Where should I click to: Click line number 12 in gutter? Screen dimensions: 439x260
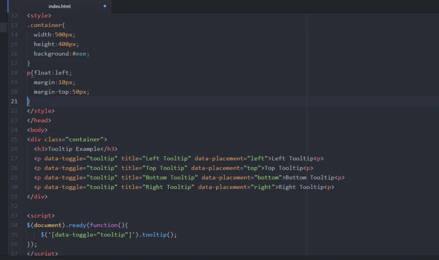(x=14, y=16)
